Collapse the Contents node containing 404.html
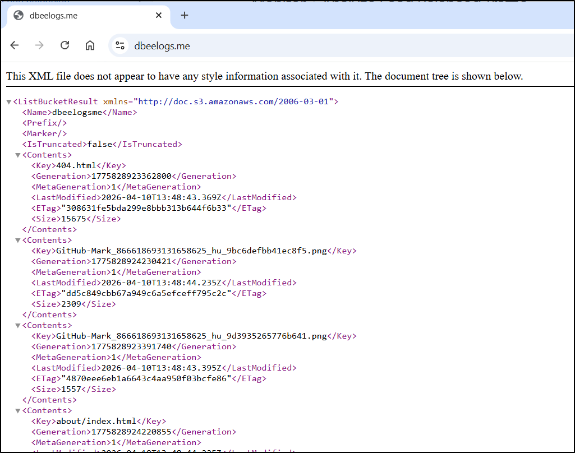575x453 pixels. pyautogui.click(x=17, y=155)
